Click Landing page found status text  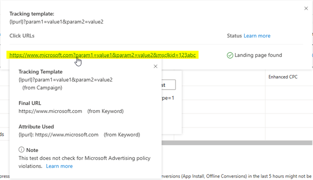tap(258, 55)
